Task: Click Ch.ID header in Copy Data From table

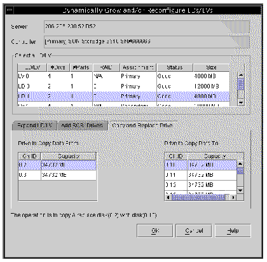Action: coord(29,156)
